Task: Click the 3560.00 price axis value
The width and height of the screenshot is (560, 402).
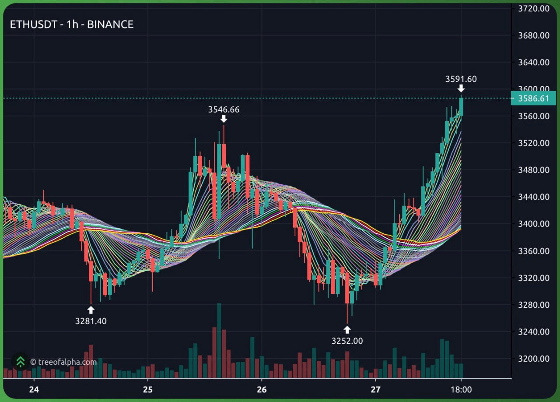Action: (x=533, y=116)
